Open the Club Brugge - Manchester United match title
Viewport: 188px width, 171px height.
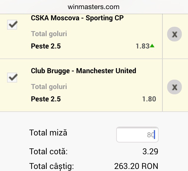[83, 71]
